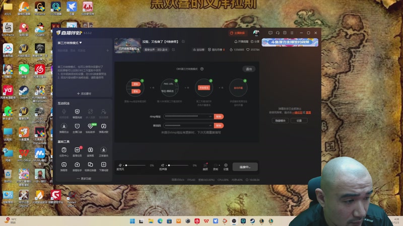403x226 pixels.
Task: Open the 弹幕秀 tool icon
Action: [64, 165]
